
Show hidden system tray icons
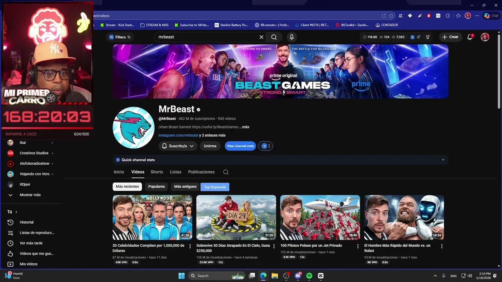tap(435, 276)
